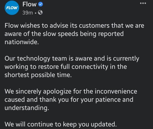The image size is (153, 129).
Task: Click the word 'inconvenience' in the post
Action: (116, 91)
